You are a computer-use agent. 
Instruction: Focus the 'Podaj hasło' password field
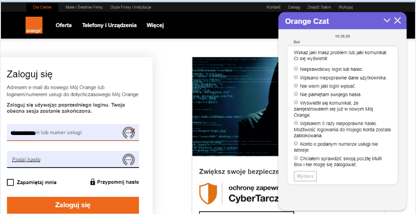coord(73,159)
